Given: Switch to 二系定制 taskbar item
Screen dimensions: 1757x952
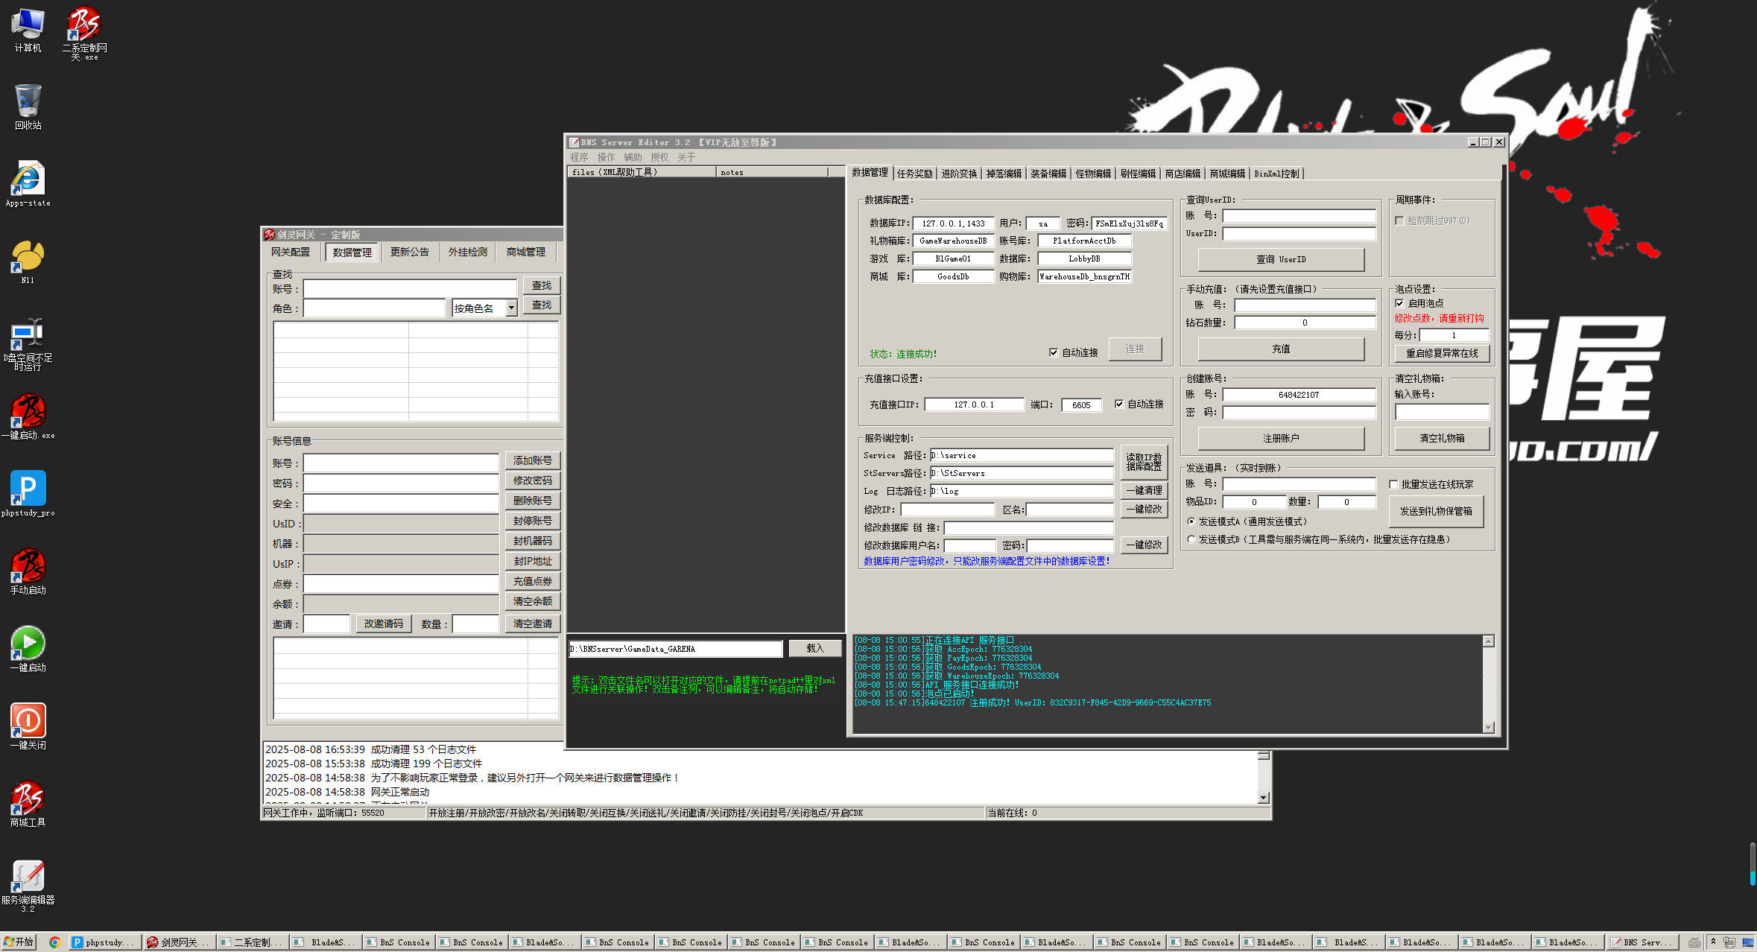Looking at the screenshot, I should (x=252, y=942).
